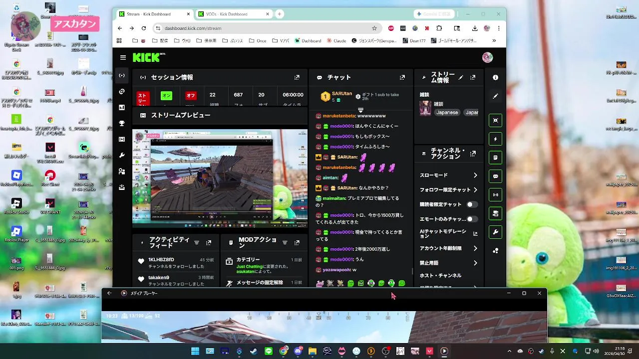Open the community users icon in left sidebar

coord(122,172)
